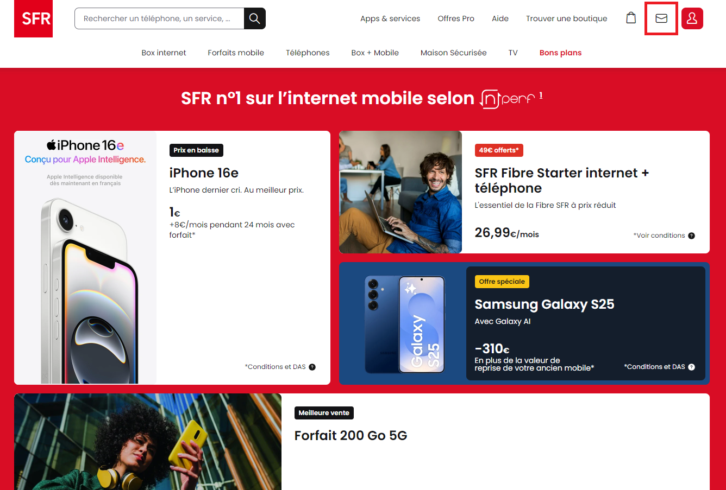Click info icon beside iPhone 16e Conditions et DAS
Screen dimensions: 726x490
(312, 367)
